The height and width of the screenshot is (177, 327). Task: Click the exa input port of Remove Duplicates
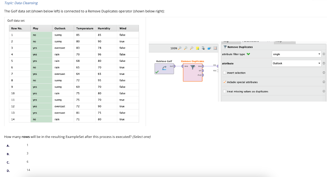[182, 66]
